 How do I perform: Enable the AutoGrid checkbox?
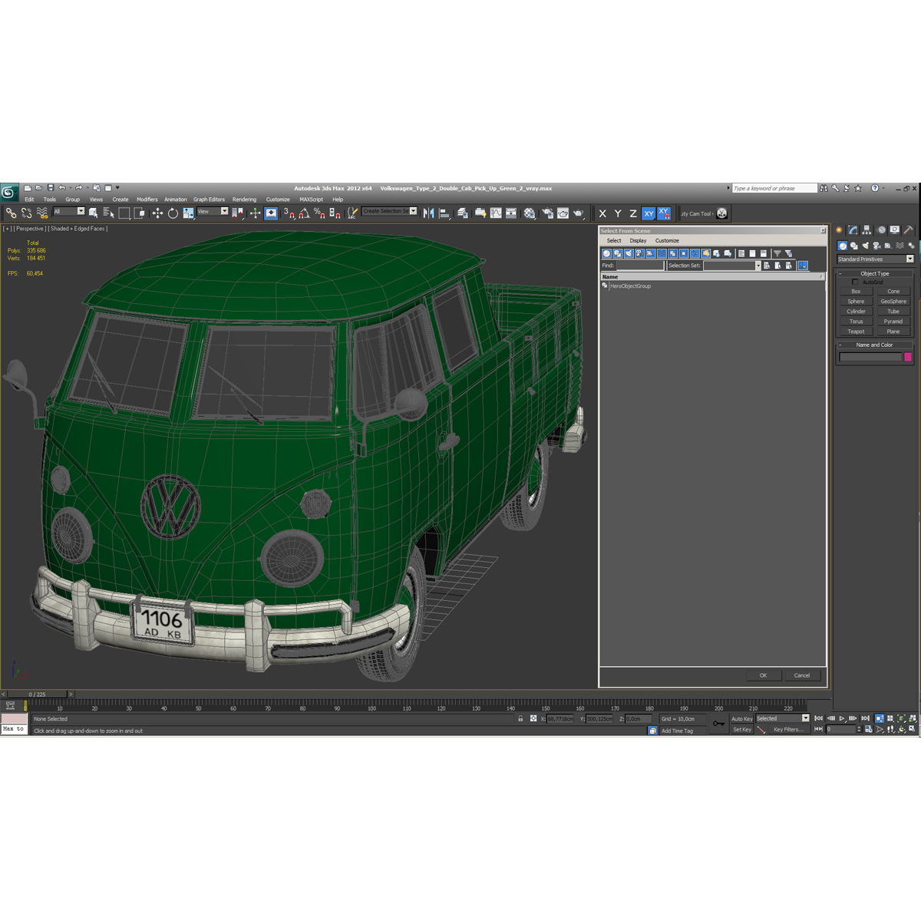[x=855, y=282]
